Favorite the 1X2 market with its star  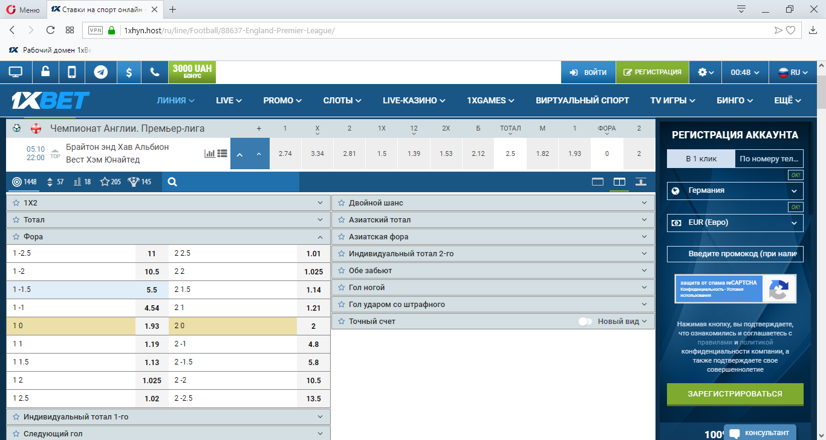(x=16, y=203)
